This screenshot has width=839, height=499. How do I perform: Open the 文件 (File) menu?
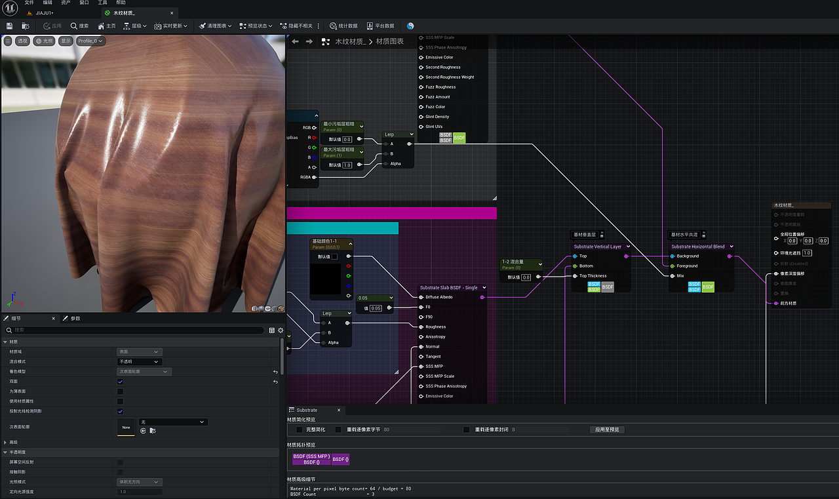click(x=29, y=3)
